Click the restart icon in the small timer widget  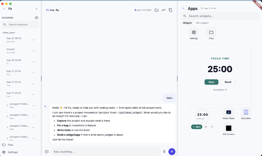tap(206, 127)
